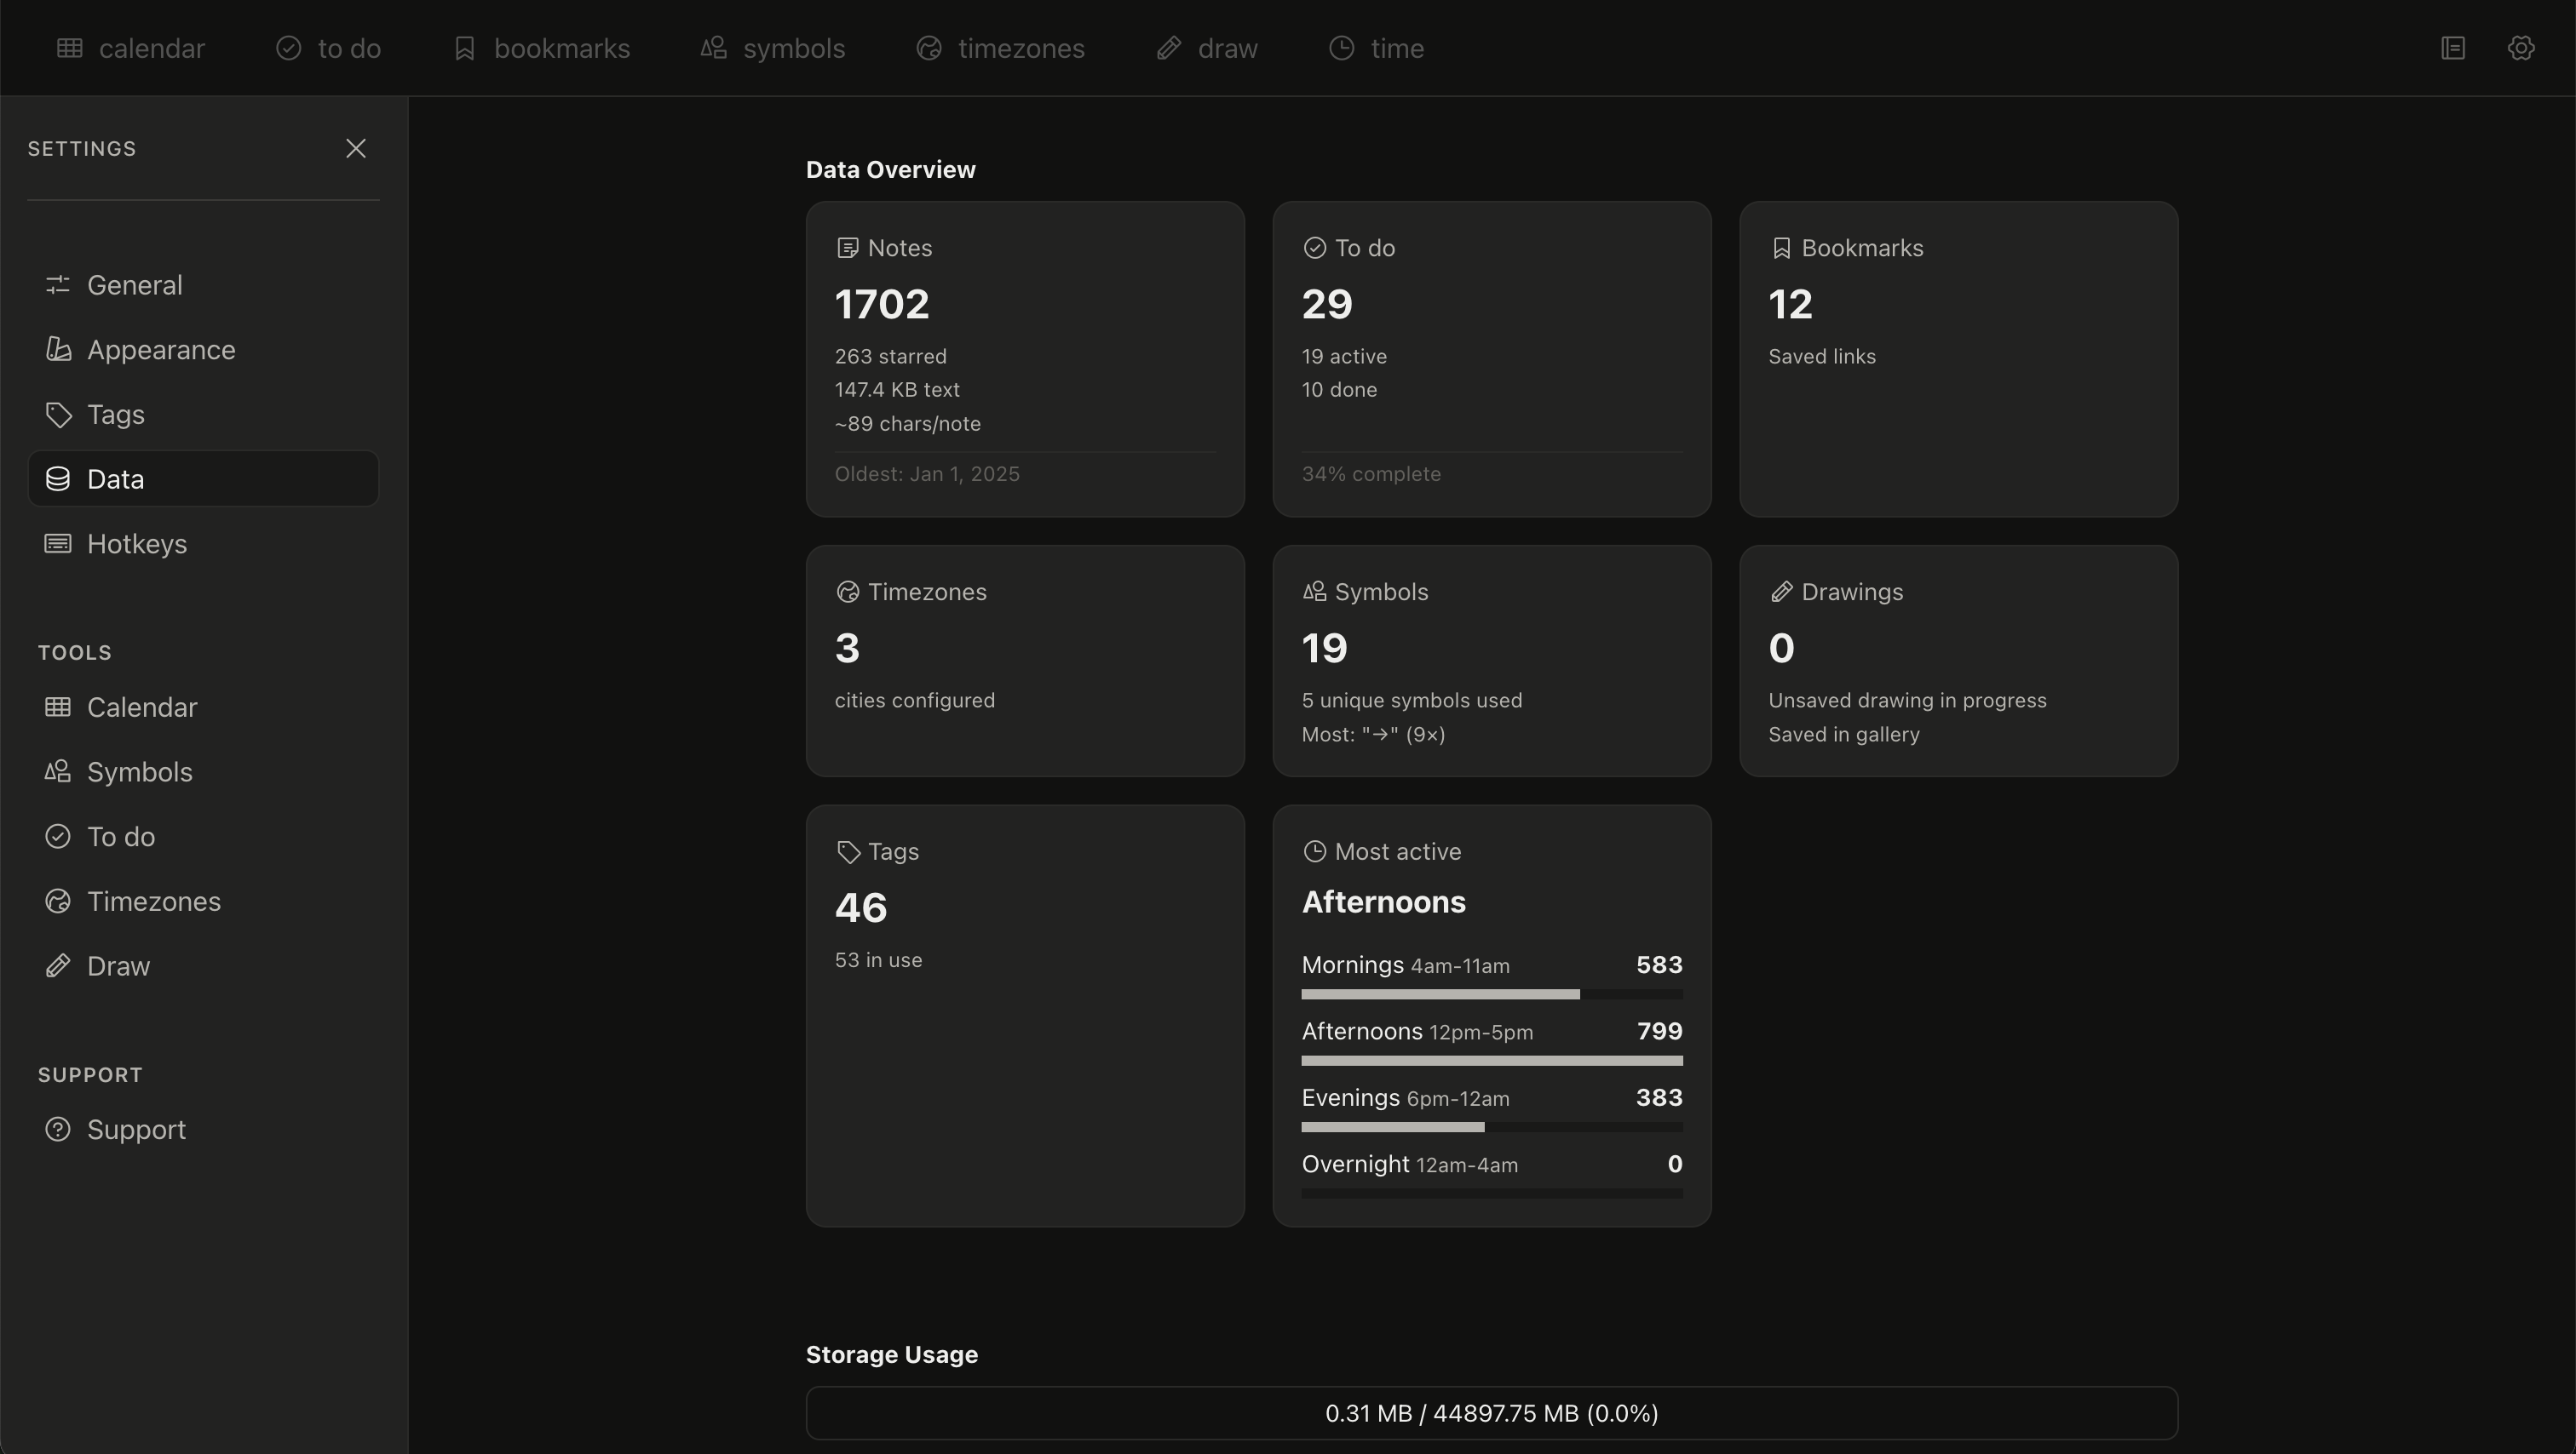The image size is (2576, 1454).
Task: Open Calendar under Tools
Action: click(203, 707)
